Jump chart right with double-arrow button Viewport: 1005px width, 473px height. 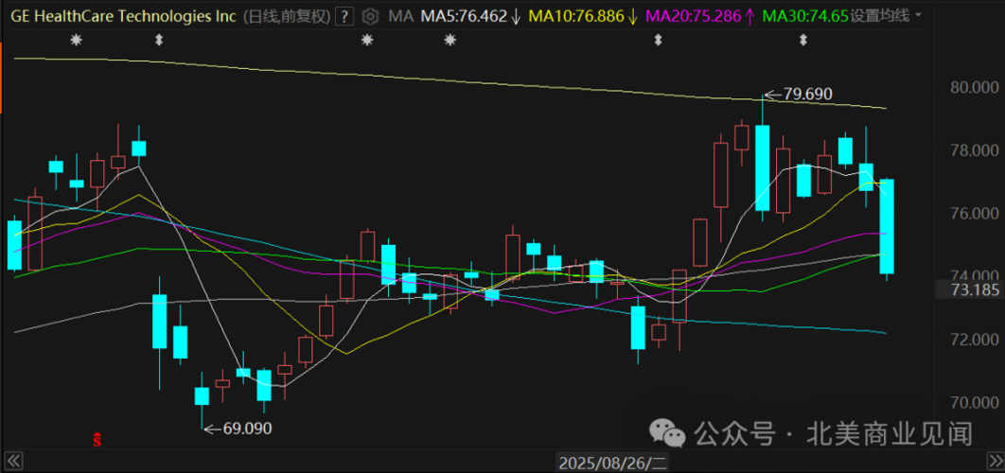click(x=994, y=461)
